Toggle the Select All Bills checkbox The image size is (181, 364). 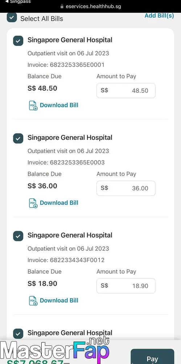click(12, 17)
